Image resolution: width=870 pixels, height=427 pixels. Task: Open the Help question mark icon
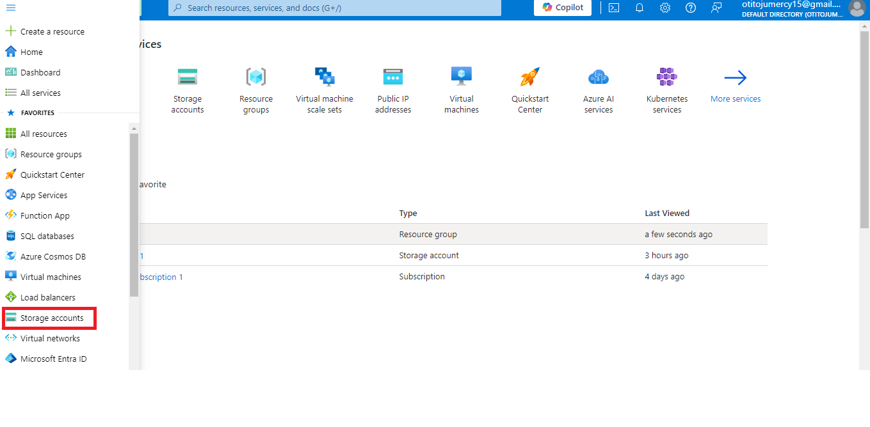tap(690, 8)
